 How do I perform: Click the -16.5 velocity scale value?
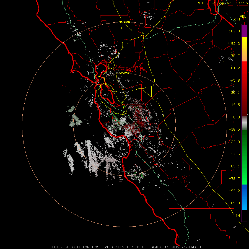click(x=234, y=129)
